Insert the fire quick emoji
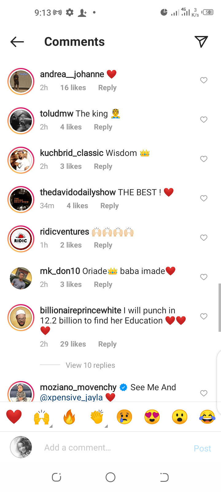The image size is (221, 492). click(x=69, y=417)
